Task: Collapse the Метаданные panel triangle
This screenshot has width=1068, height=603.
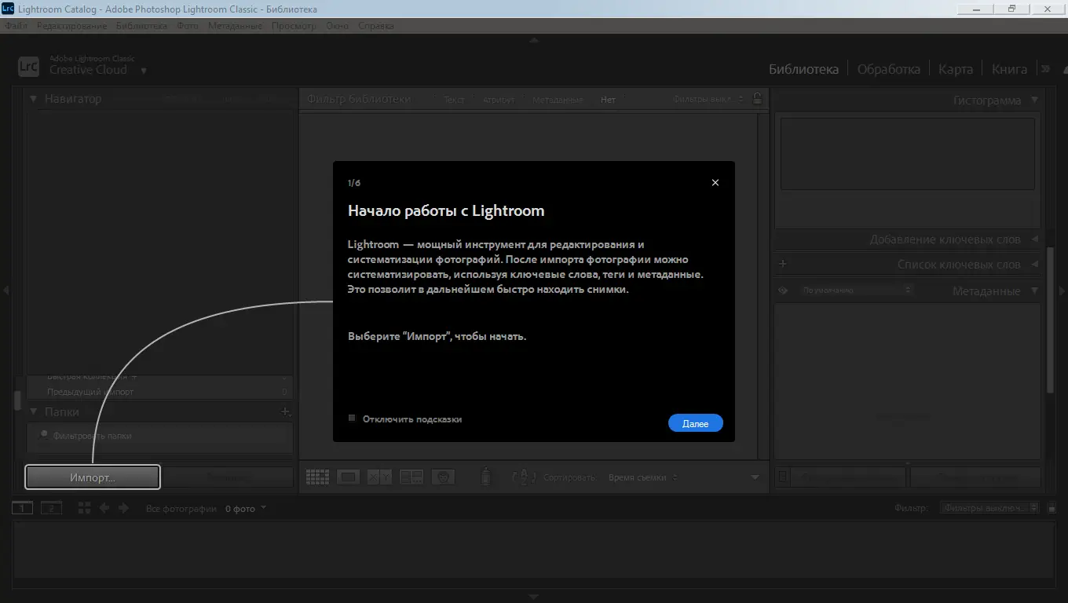Action: (x=1034, y=291)
